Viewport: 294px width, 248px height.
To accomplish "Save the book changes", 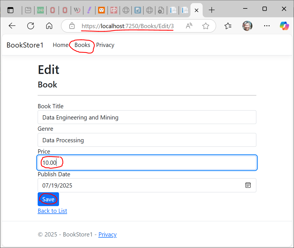I will [48, 199].
